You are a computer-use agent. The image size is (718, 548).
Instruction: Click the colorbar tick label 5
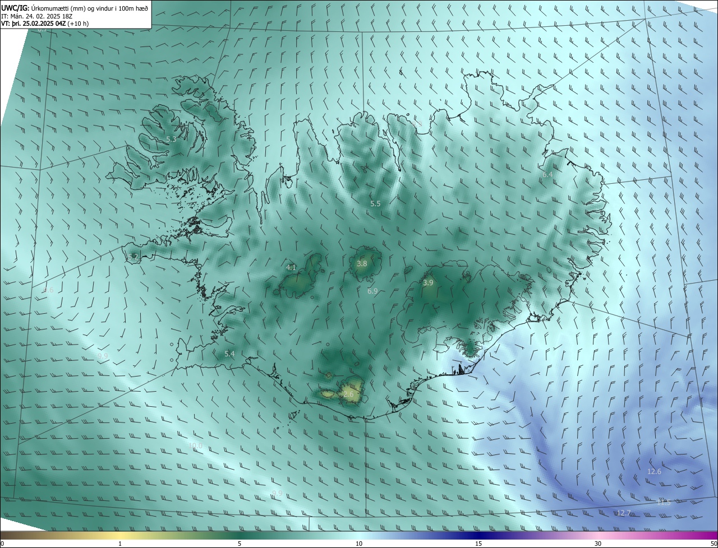[240, 544]
